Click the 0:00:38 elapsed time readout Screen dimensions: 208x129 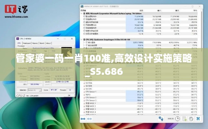(171, 119)
